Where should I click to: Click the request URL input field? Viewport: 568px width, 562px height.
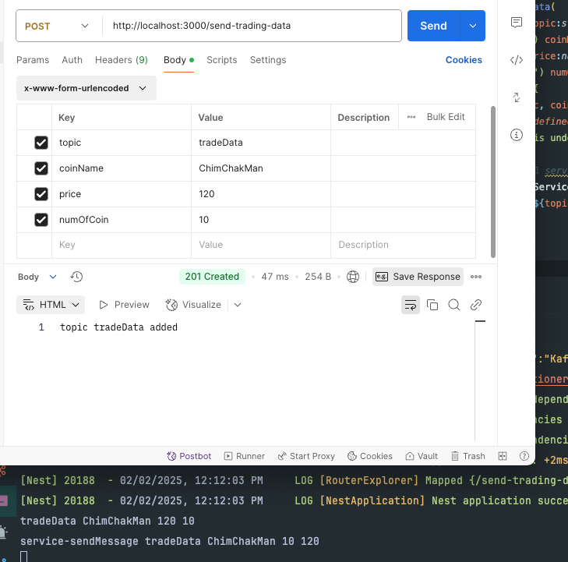tap(252, 26)
